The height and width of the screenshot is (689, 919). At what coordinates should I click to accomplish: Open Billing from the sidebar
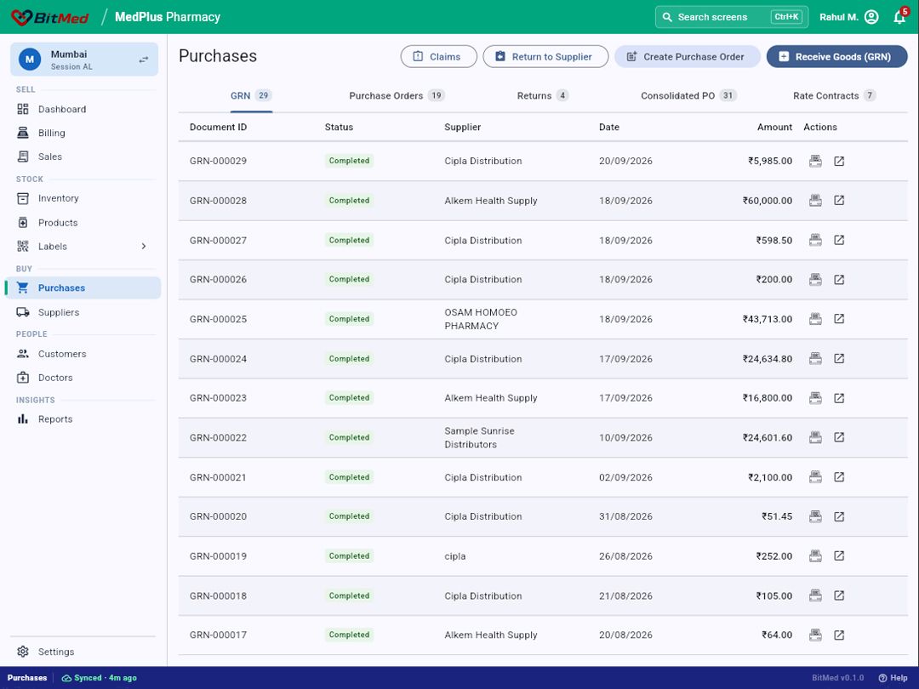83,133
